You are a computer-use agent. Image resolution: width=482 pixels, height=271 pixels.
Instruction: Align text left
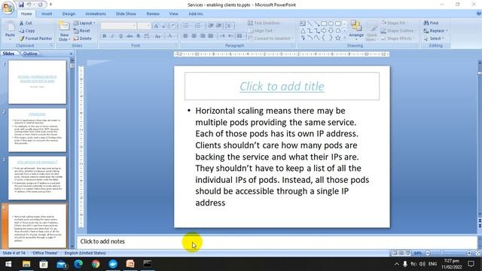(x=186, y=36)
